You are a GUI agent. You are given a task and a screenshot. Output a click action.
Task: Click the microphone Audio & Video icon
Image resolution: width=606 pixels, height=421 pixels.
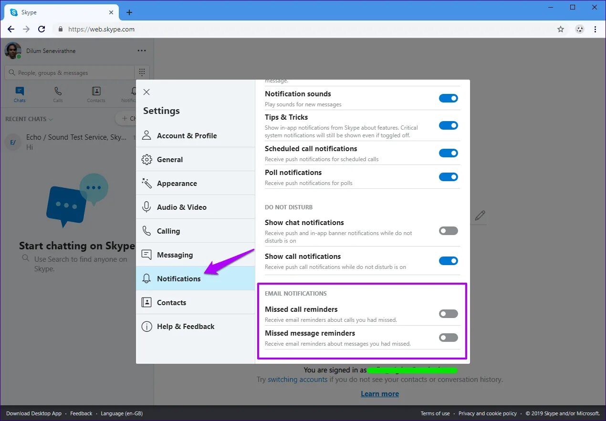(x=147, y=207)
